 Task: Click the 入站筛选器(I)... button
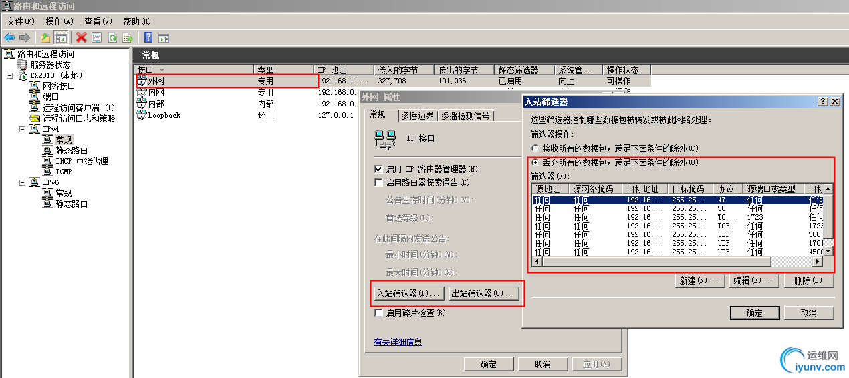pos(408,293)
